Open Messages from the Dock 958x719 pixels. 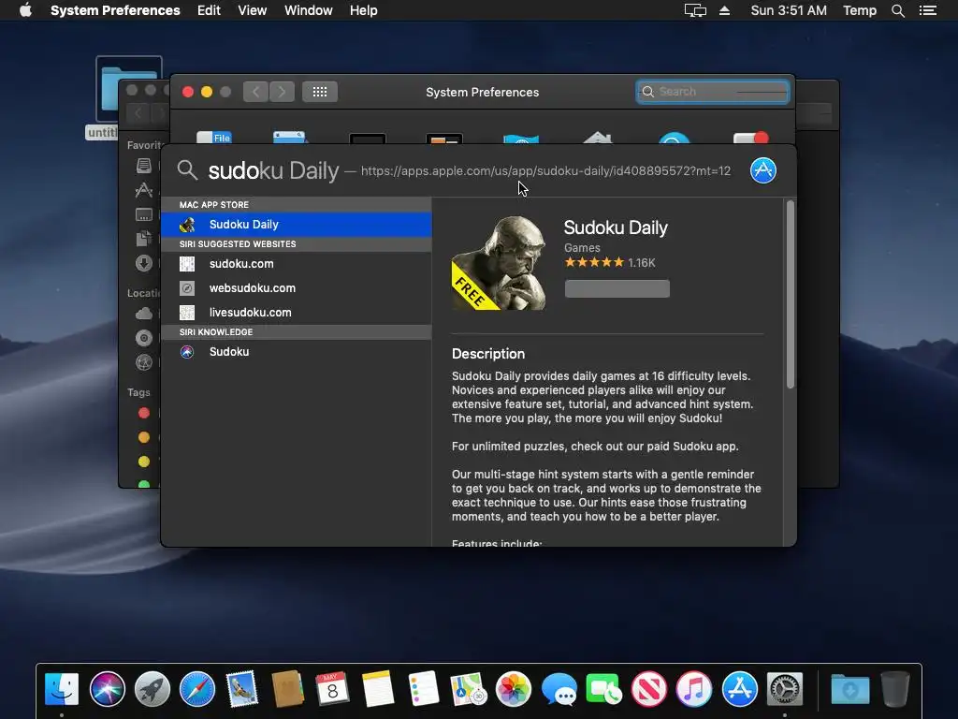pos(559,688)
